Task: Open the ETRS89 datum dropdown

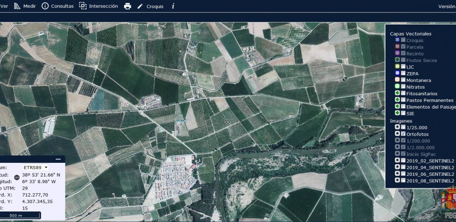Action: (x=36, y=167)
